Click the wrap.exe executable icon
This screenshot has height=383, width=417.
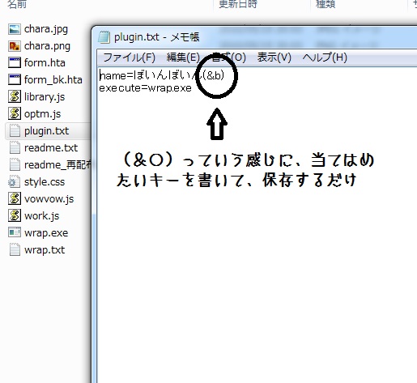[x=15, y=232]
